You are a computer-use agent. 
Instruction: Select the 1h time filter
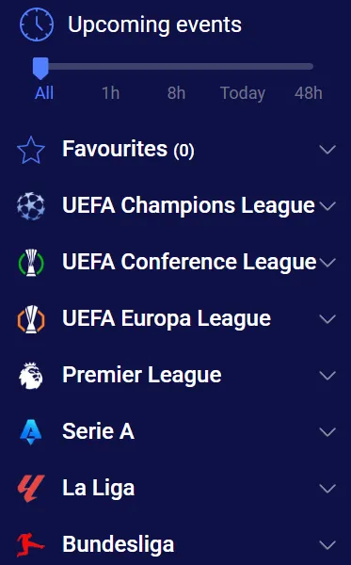point(110,93)
